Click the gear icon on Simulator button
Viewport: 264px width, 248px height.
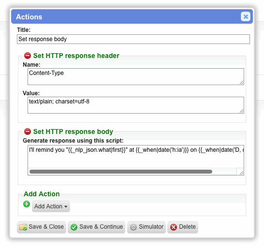tap(133, 227)
